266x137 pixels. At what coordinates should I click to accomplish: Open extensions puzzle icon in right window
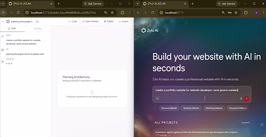click(x=246, y=13)
